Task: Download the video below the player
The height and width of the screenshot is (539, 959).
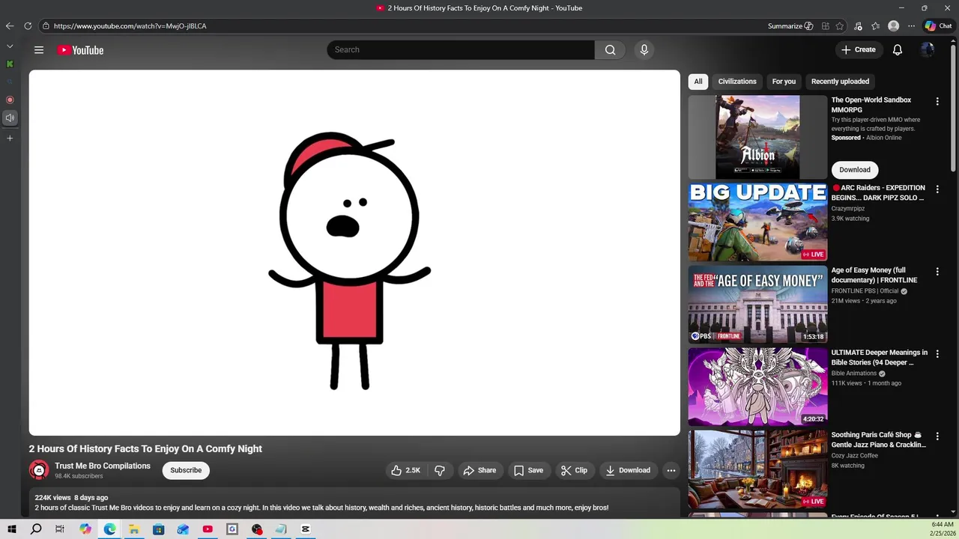Action: pos(628,470)
